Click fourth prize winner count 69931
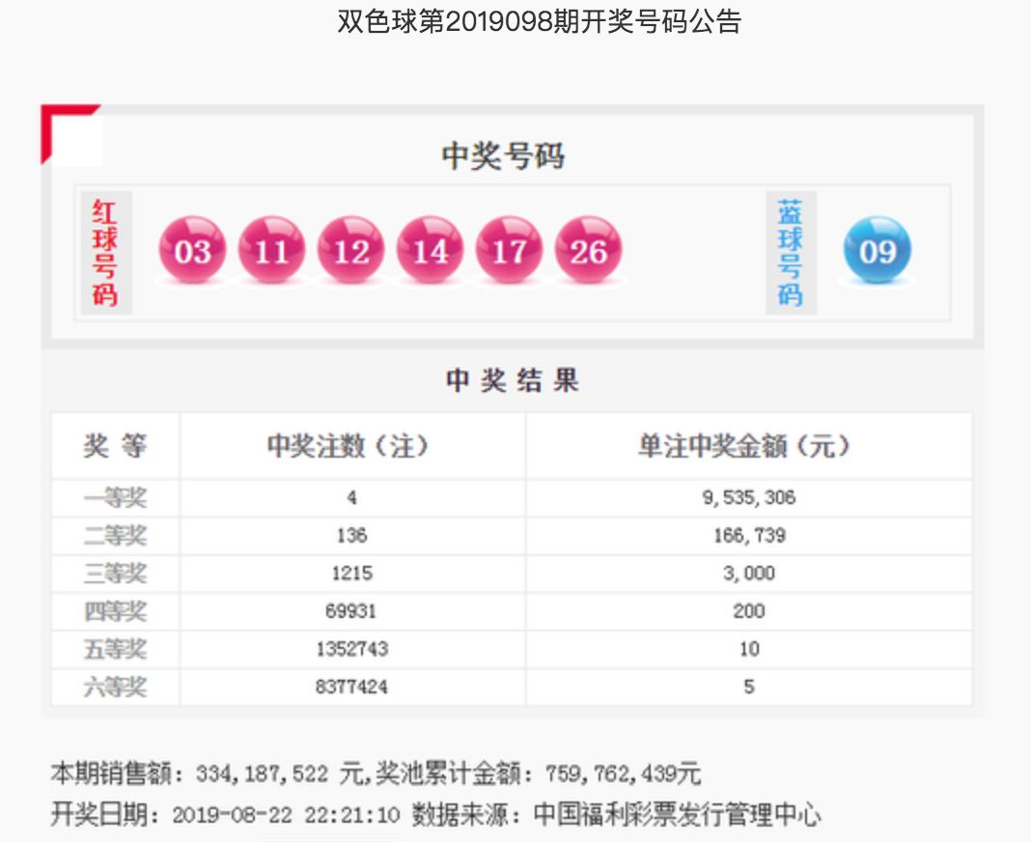The width and height of the screenshot is (1031, 842). coord(351,612)
